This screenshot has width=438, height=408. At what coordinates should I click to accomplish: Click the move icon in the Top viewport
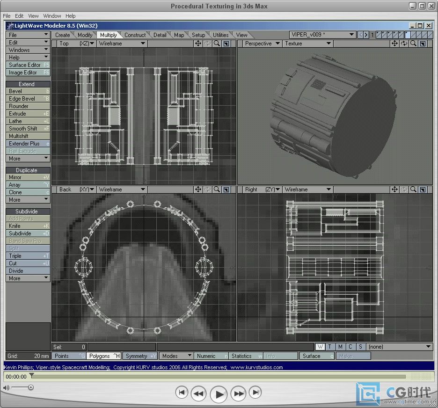pyautogui.click(x=198, y=44)
